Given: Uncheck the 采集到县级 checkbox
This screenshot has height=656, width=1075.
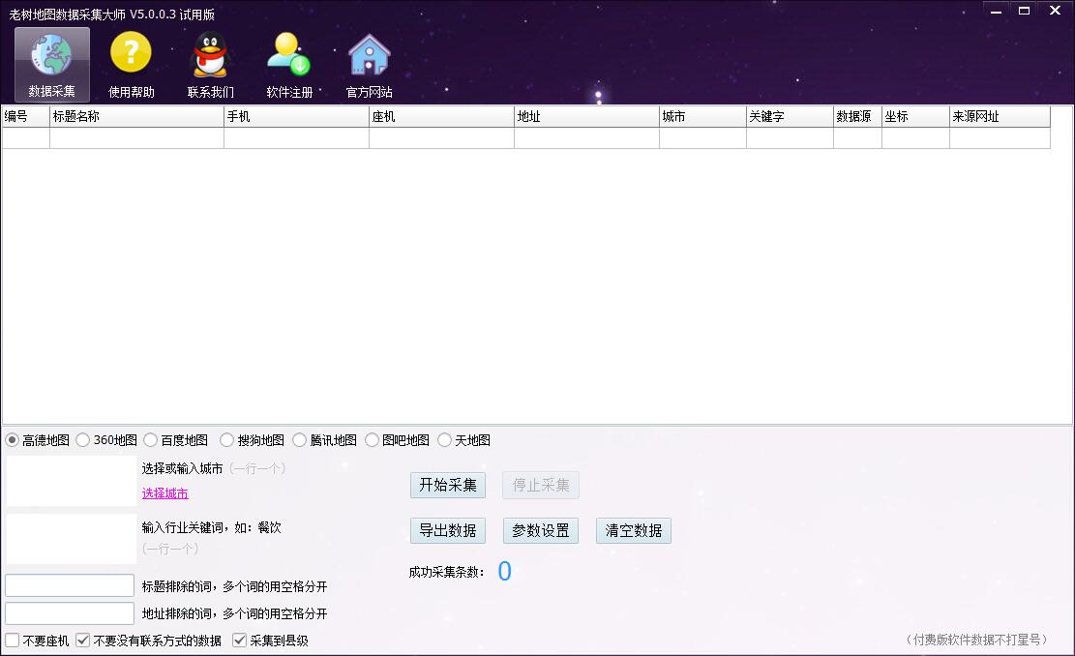Looking at the screenshot, I should coord(240,641).
